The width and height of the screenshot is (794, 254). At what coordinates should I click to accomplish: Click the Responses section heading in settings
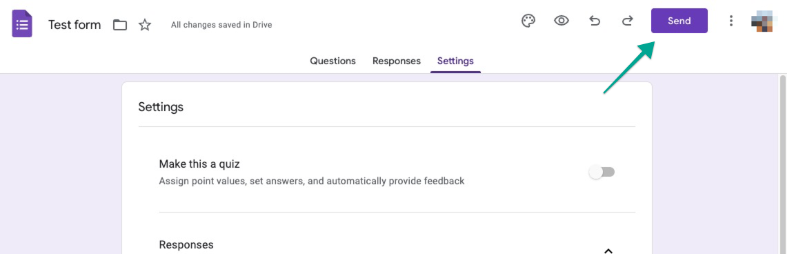(186, 245)
